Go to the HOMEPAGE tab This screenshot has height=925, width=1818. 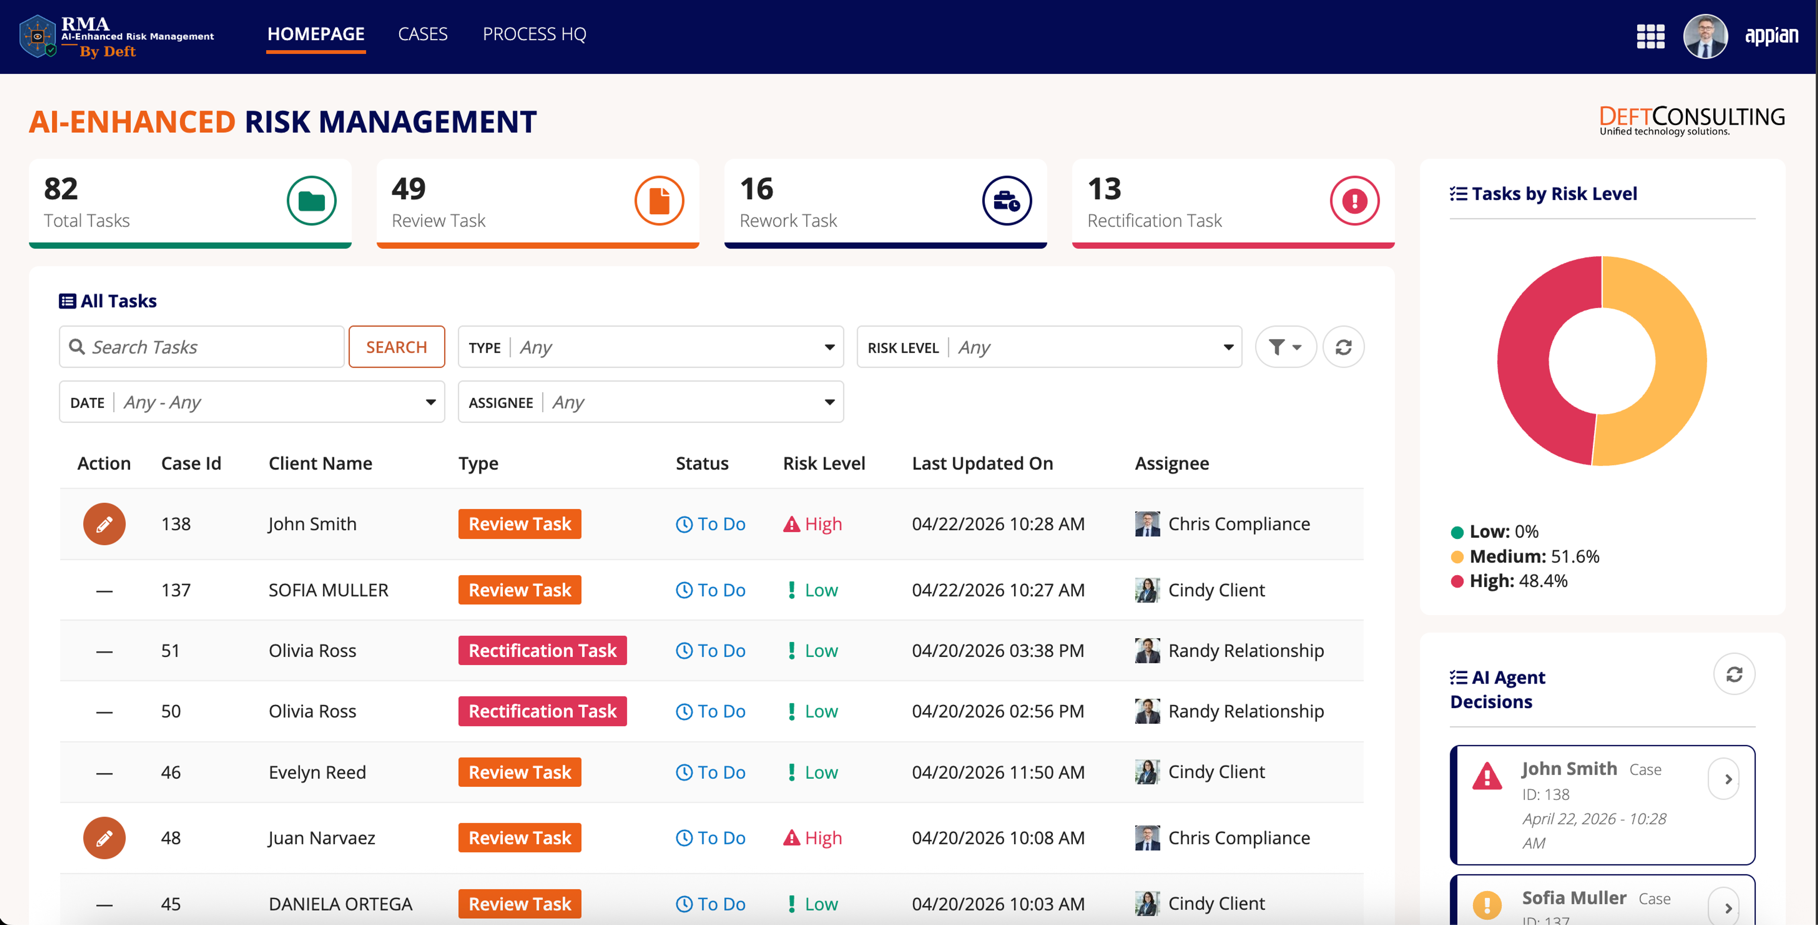point(315,34)
